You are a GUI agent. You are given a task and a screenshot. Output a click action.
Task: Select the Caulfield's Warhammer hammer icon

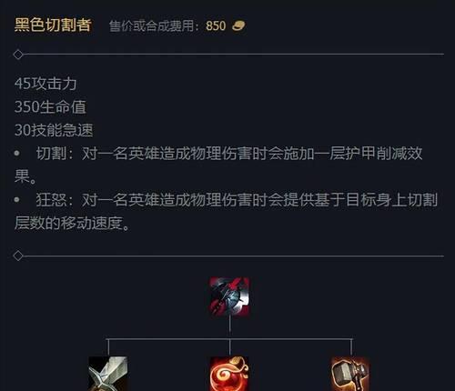pos(350,374)
